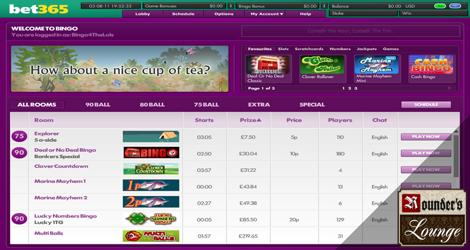The image size is (470, 250).
Task: Select the 90 BALL tab
Action: (98, 105)
